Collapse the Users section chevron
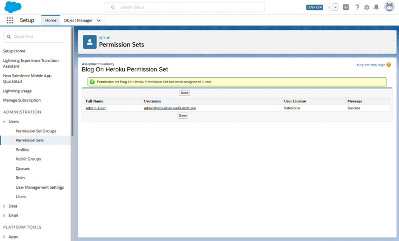The height and width of the screenshot is (241, 399). [4, 121]
